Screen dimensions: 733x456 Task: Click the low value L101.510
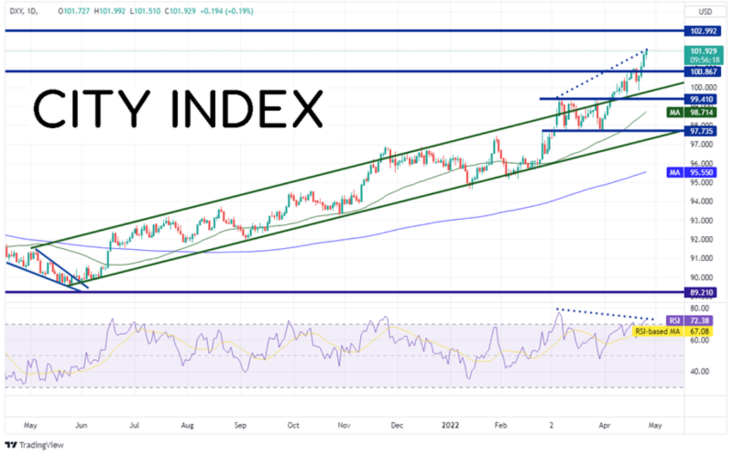[x=145, y=11]
